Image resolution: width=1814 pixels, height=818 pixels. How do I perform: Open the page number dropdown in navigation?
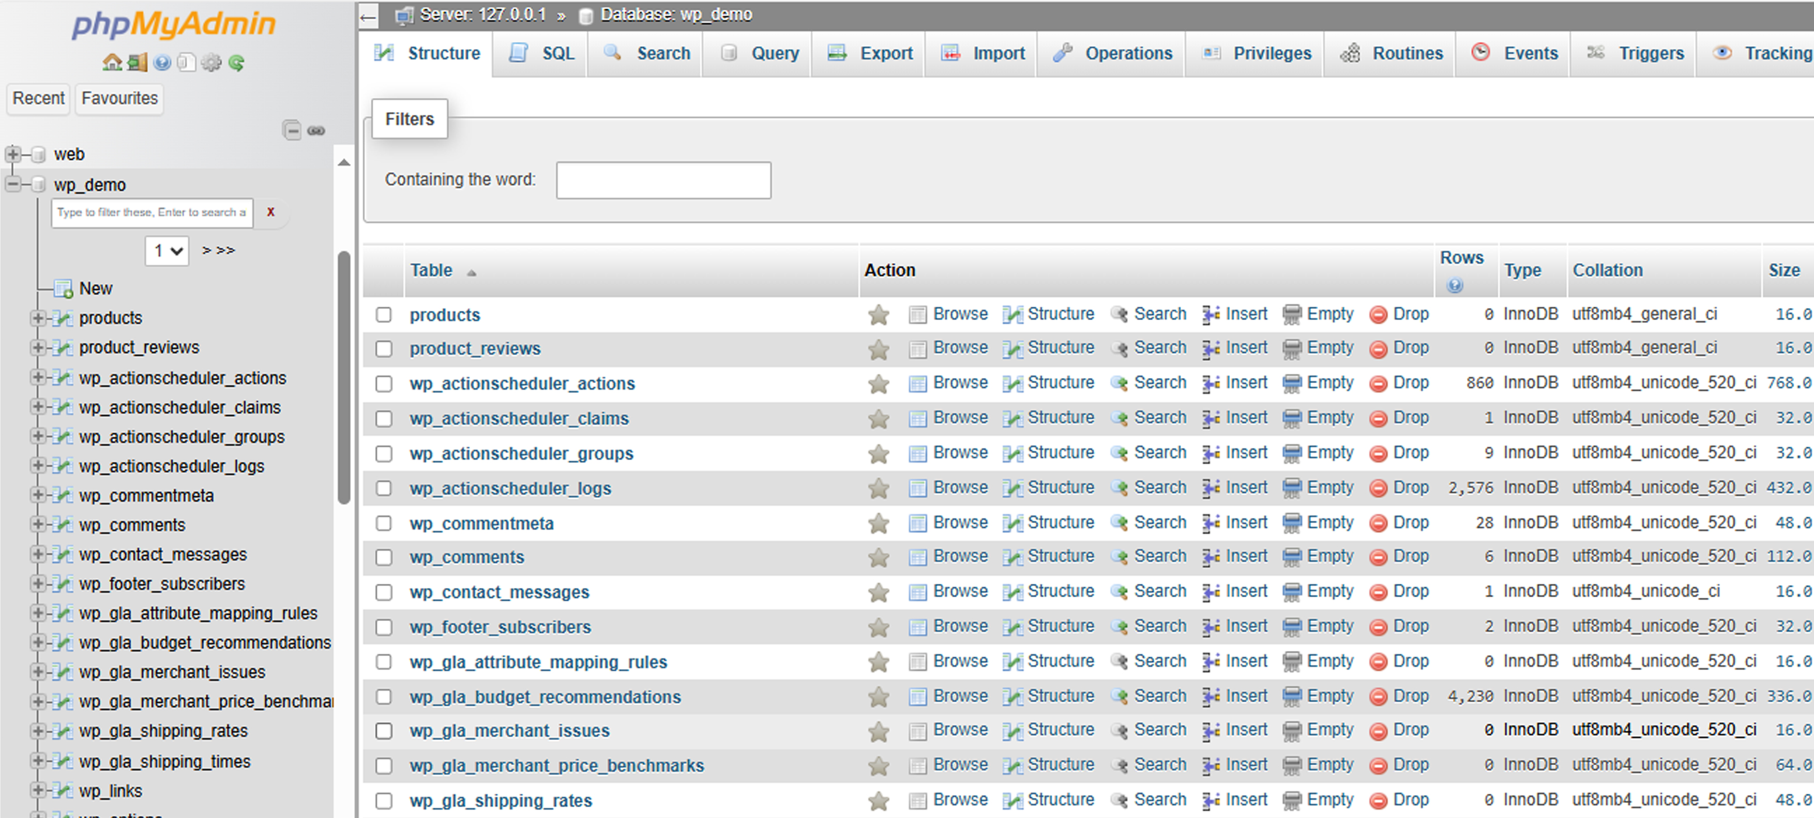tap(167, 251)
